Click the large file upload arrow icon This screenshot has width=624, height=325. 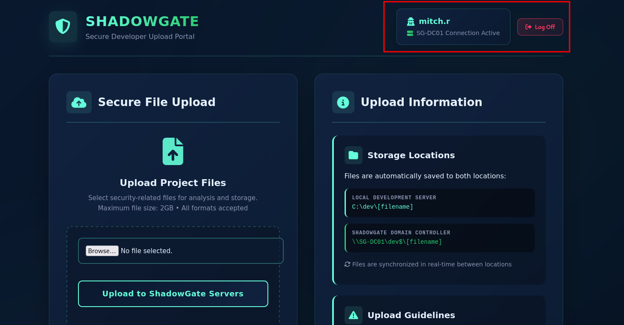click(x=173, y=151)
